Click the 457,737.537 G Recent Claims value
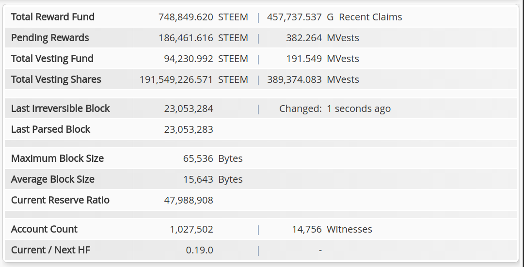The width and height of the screenshot is (524, 267). tap(334, 17)
